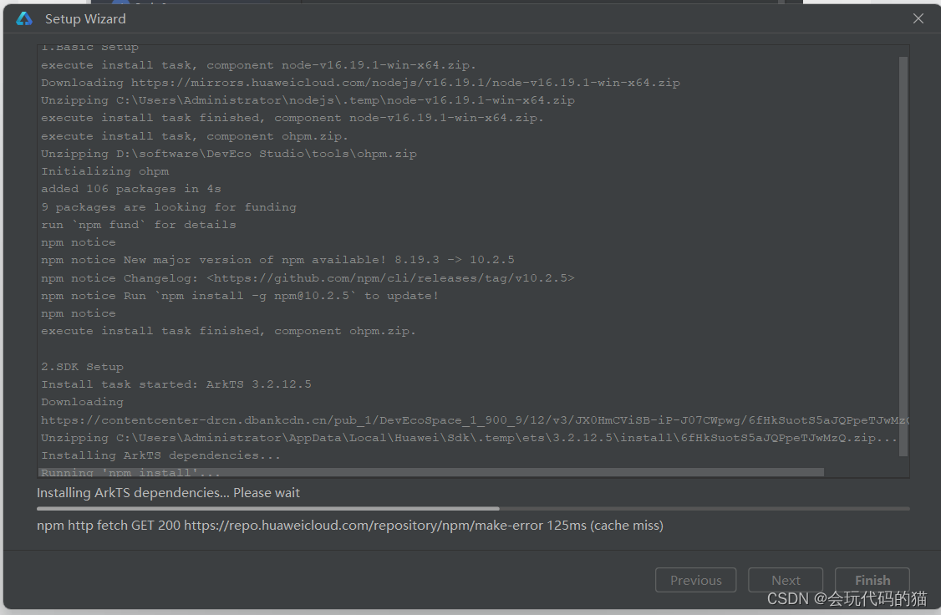Screen dimensions: 941x615
Task: Click the 'npm install -g npm@10.2.5' line
Action: [x=240, y=296]
